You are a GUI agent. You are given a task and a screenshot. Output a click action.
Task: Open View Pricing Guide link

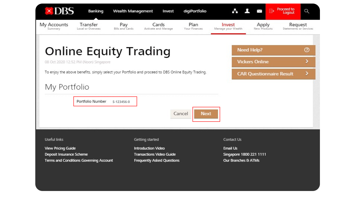pos(60,148)
